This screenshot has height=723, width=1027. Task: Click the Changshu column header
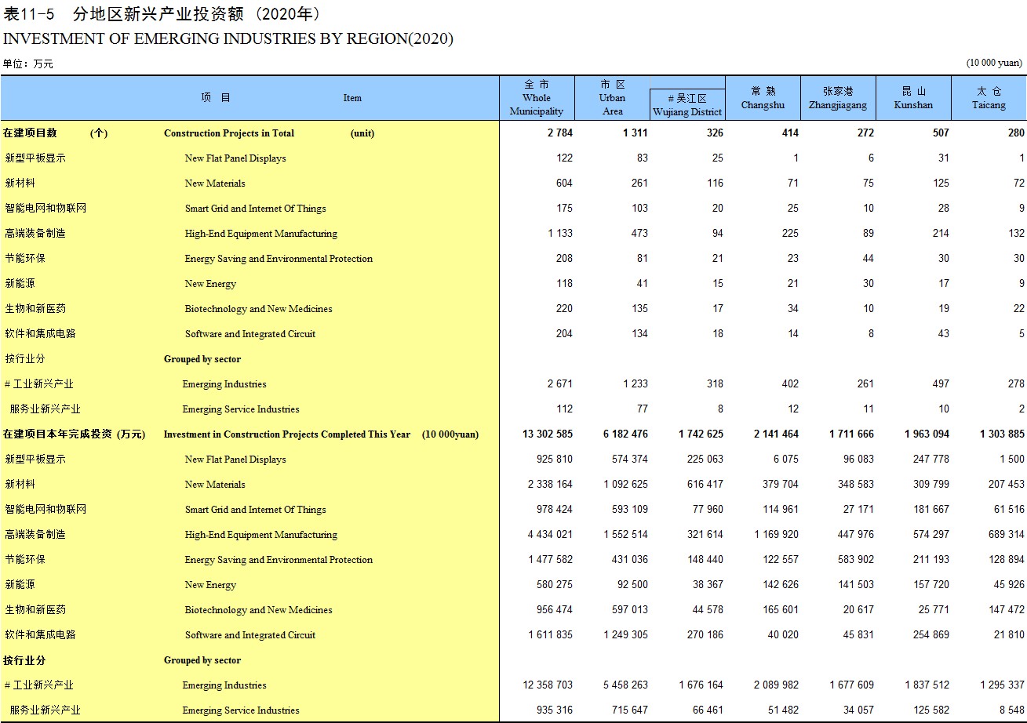pos(763,98)
